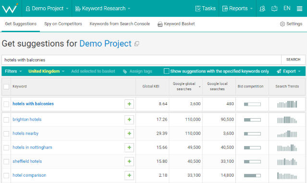Screen dimensions: 307x183
Task: Open the hotel comparison keyword link
Action: pyautogui.click(x=29, y=175)
